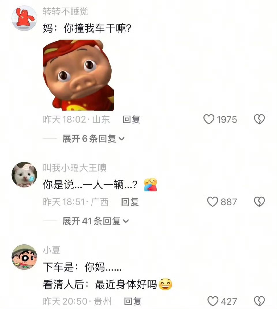
Task: Tap the hugging emoji in comment
Action: 150,185
